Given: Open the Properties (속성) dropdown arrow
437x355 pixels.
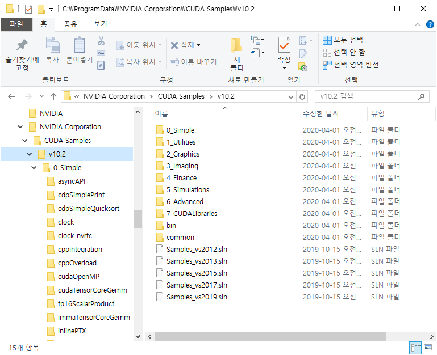Looking at the screenshot, I should click(x=284, y=69).
